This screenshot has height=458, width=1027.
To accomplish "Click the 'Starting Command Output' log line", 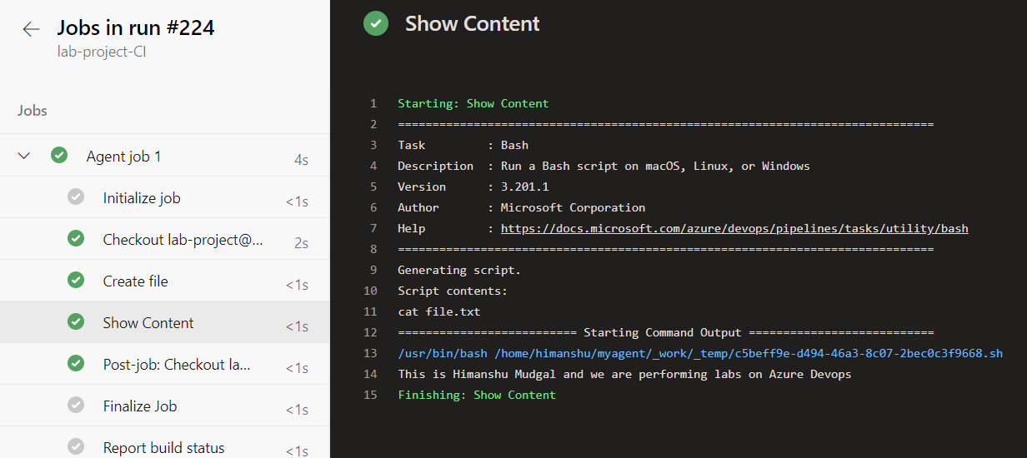I will click(x=666, y=332).
